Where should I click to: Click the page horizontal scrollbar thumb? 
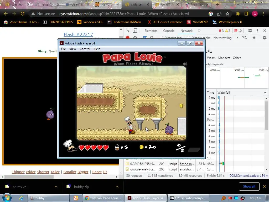(x=29, y=177)
